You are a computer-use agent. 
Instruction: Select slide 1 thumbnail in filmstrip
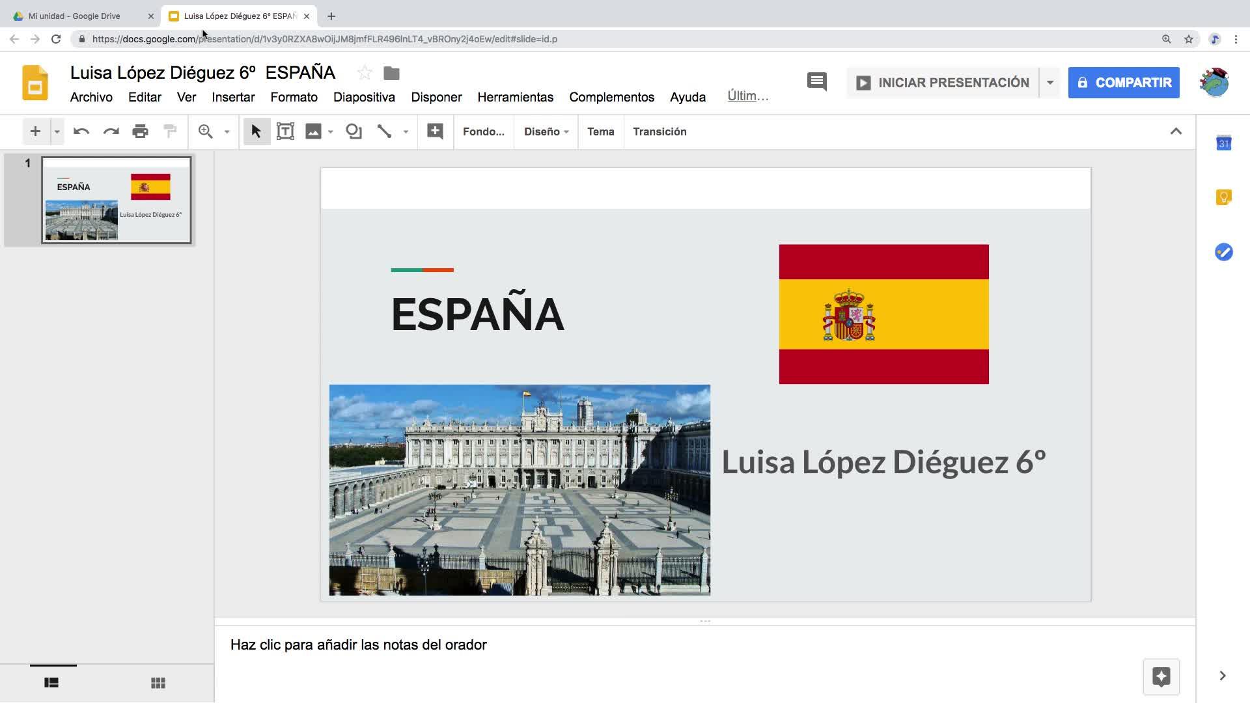[x=117, y=200]
